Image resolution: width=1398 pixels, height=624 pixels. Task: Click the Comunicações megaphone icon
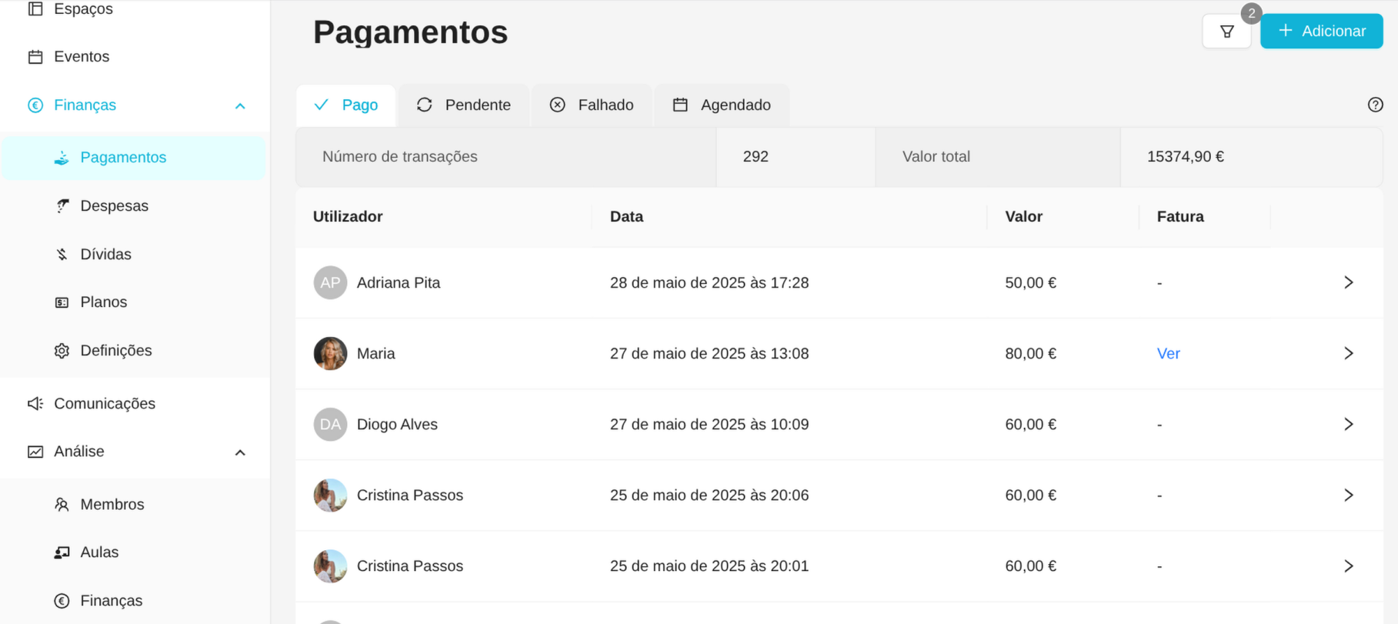pyautogui.click(x=35, y=403)
